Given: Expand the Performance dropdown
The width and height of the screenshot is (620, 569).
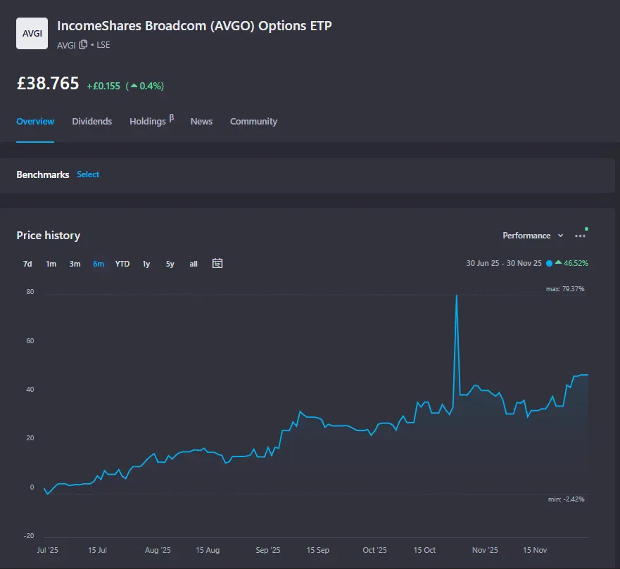Looking at the screenshot, I should pos(533,236).
